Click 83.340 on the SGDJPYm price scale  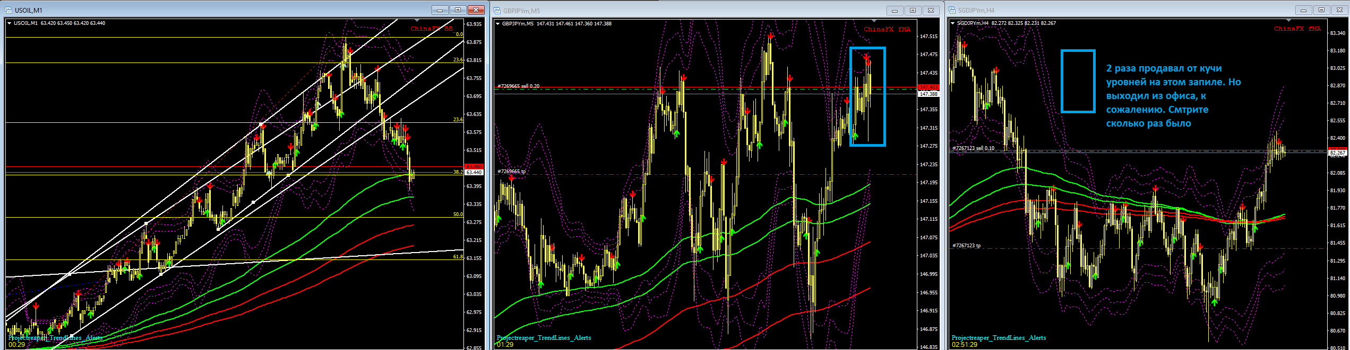pyautogui.click(x=1338, y=33)
